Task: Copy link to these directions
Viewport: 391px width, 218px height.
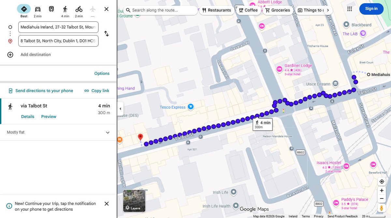Action: coord(97,91)
